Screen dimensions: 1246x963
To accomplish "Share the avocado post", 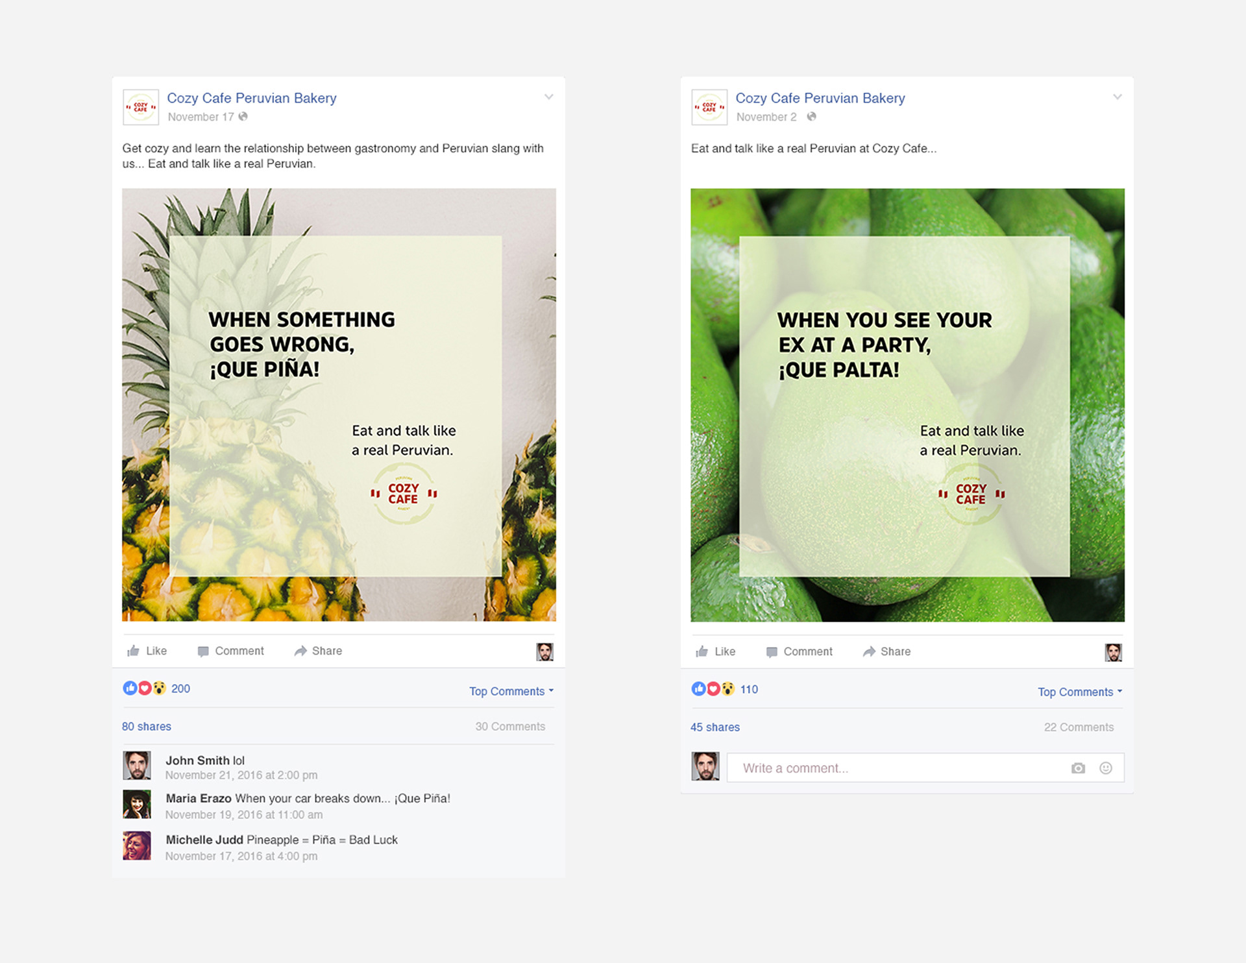I will (886, 652).
